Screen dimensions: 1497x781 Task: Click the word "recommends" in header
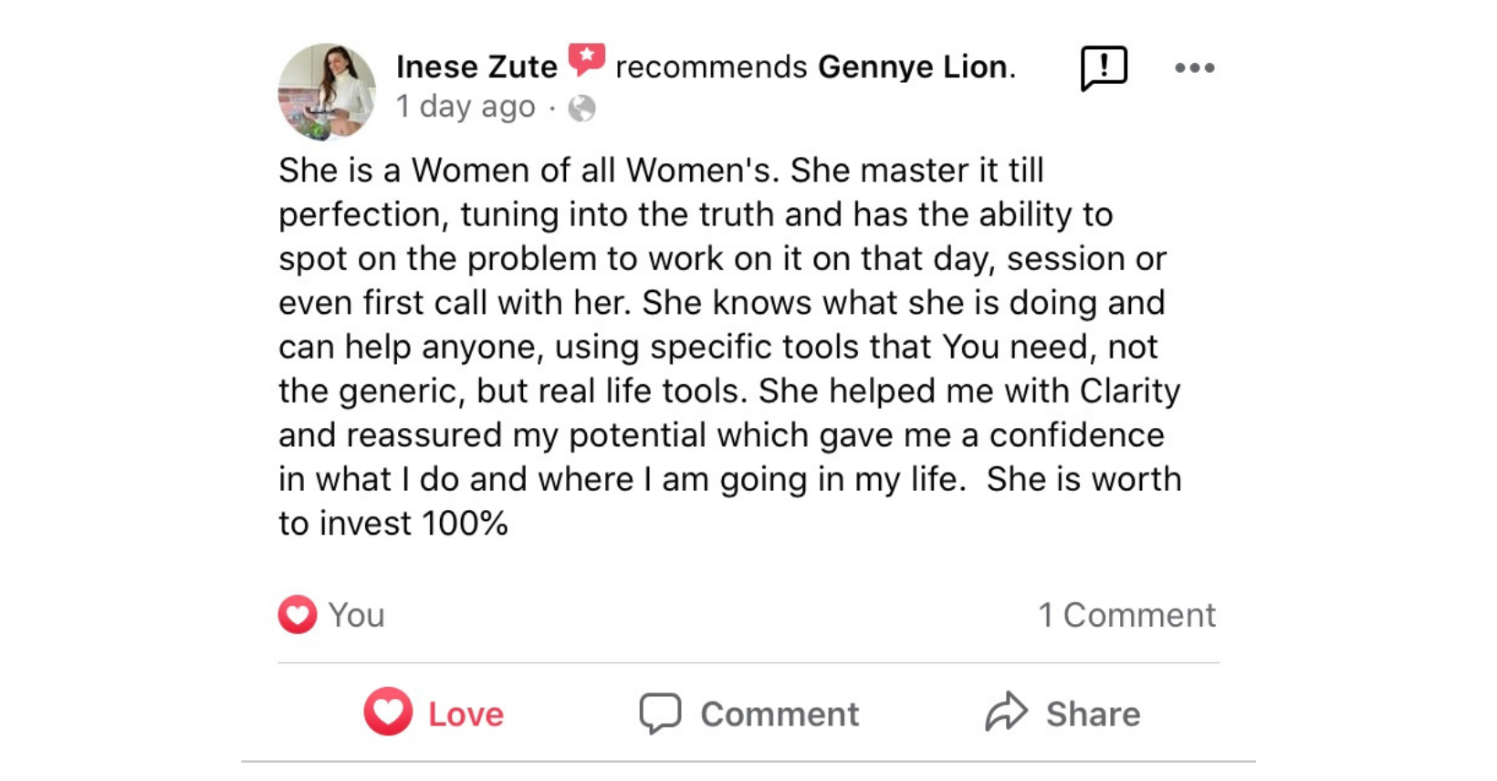tap(711, 67)
